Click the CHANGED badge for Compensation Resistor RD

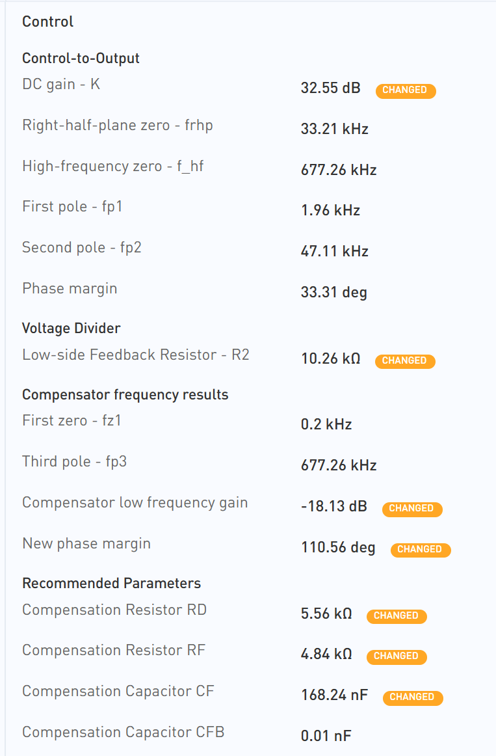coord(396,616)
